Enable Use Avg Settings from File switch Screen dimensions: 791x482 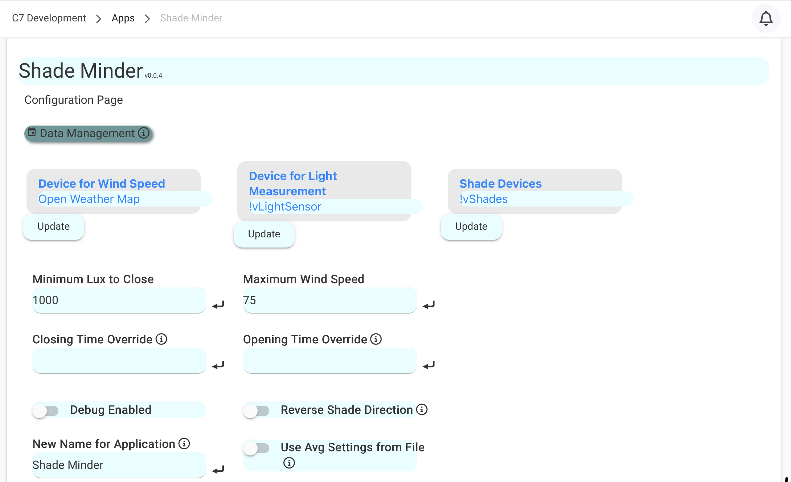pos(256,448)
